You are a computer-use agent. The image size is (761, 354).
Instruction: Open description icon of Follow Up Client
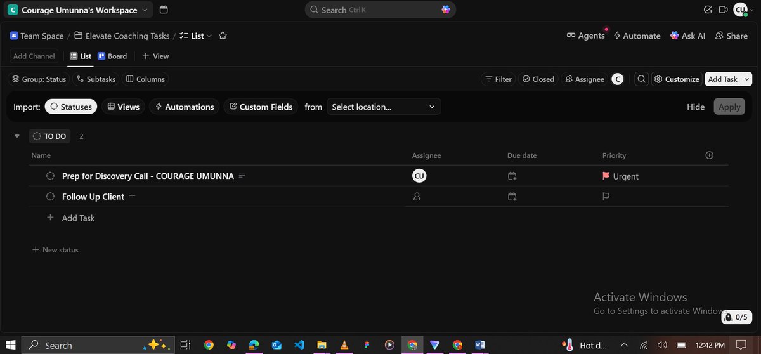coord(132,197)
